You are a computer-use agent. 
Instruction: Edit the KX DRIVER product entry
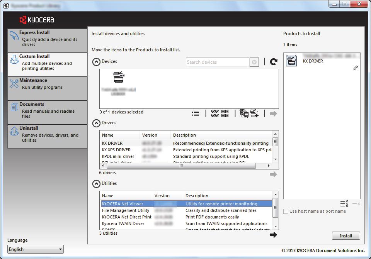click(x=356, y=68)
